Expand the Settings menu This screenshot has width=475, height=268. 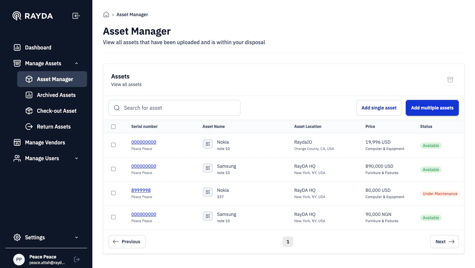pyautogui.click(x=77, y=237)
